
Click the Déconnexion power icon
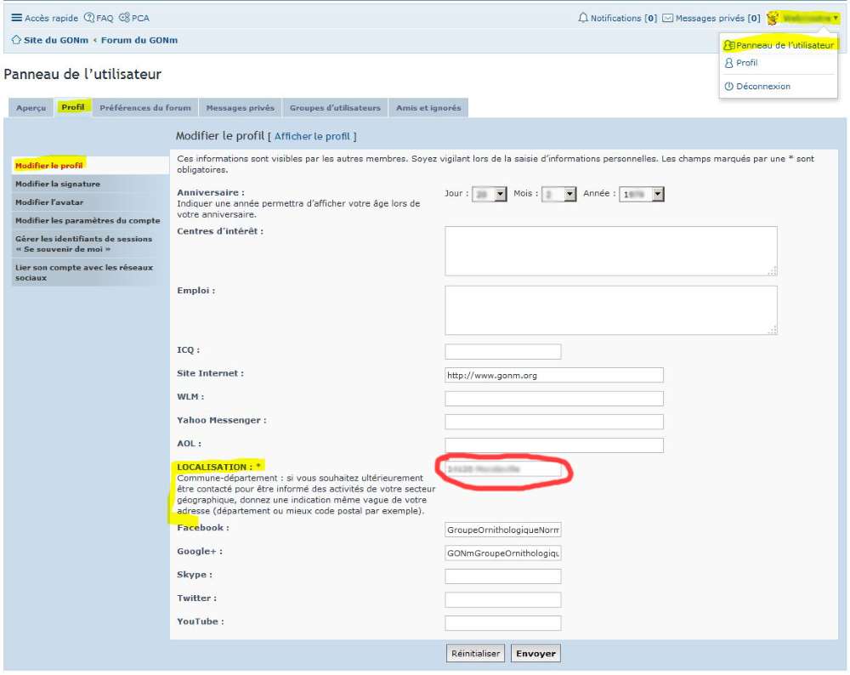click(728, 87)
